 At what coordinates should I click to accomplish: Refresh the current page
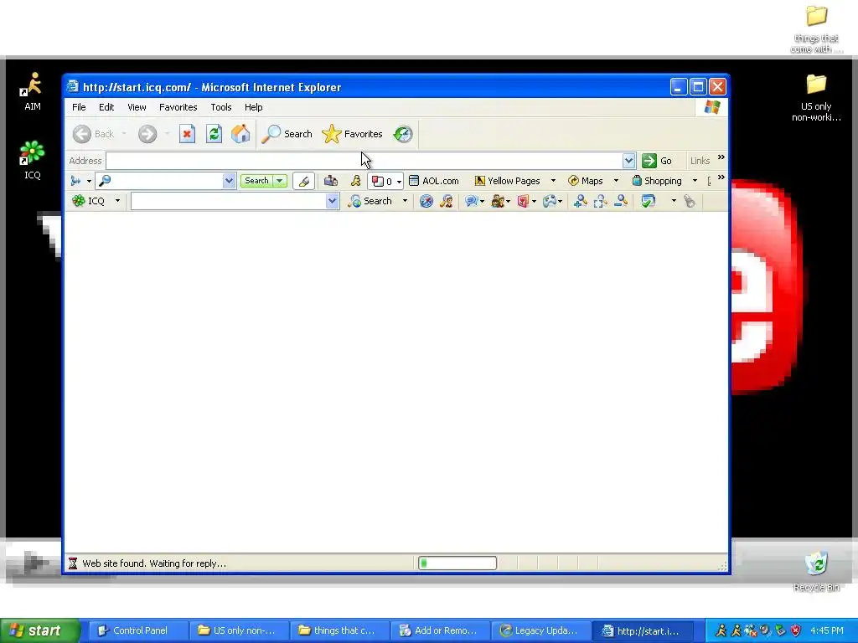[x=214, y=134]
